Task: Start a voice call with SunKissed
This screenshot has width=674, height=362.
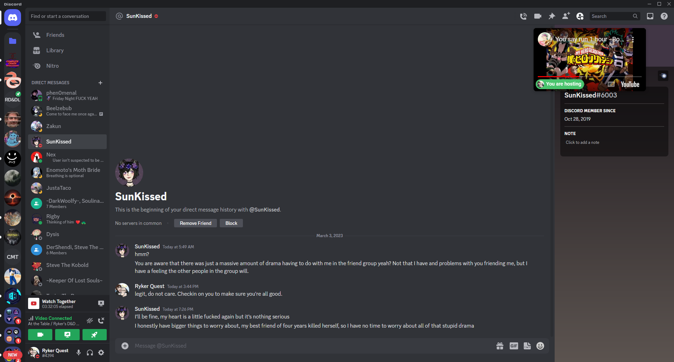Action: coord(523,16)
